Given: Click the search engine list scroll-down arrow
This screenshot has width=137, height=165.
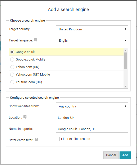Looking at the screenshot, I should pyautogui.click(x=126, y=86).
